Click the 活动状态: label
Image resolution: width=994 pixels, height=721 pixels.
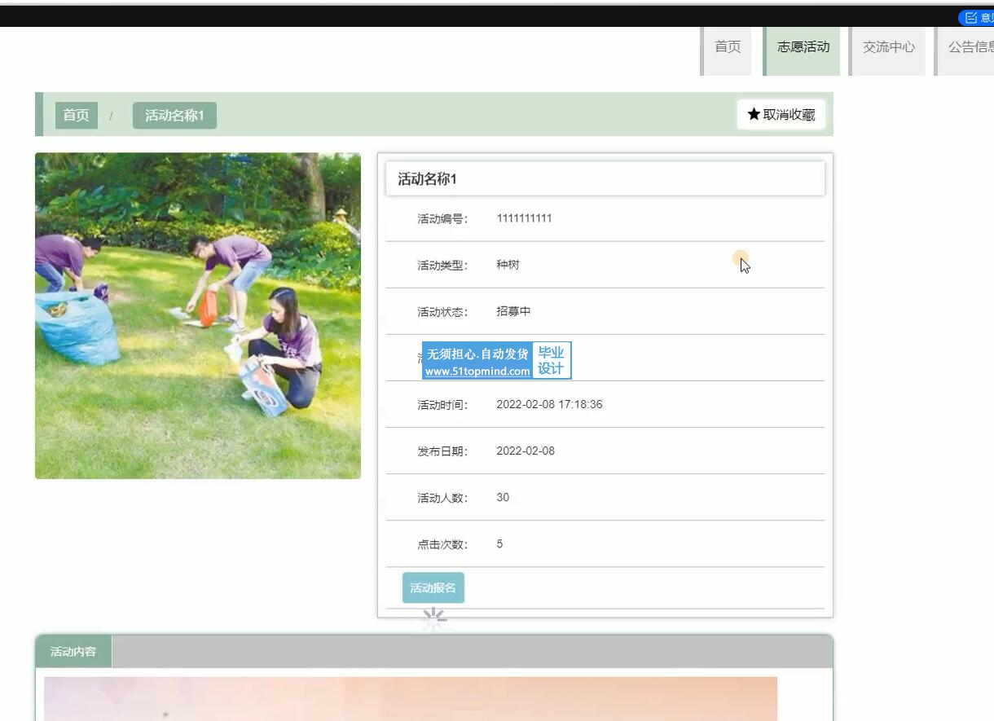point(443,311)
